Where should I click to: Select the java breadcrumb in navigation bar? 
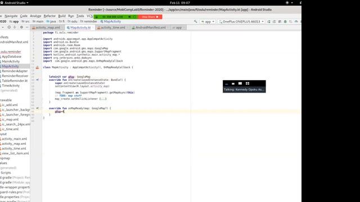(x=51, y=21)
